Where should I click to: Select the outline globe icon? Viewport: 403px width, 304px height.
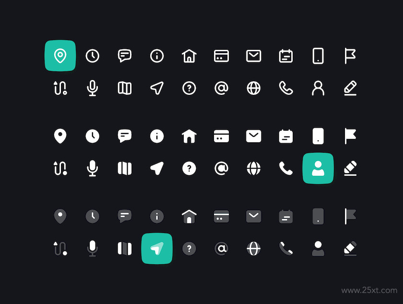(254, 88)
